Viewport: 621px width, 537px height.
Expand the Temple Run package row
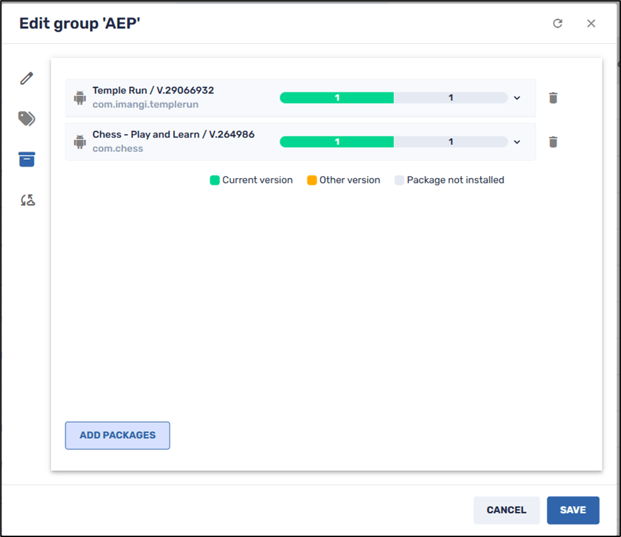click(x=517, y=98)
